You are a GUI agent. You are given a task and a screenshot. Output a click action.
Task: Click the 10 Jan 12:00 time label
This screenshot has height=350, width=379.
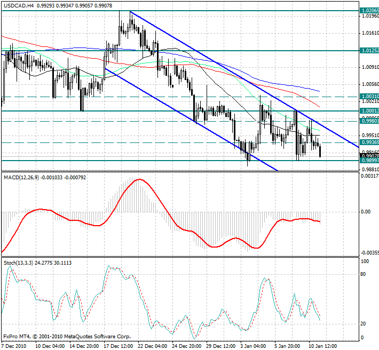(x=323, y=346)
